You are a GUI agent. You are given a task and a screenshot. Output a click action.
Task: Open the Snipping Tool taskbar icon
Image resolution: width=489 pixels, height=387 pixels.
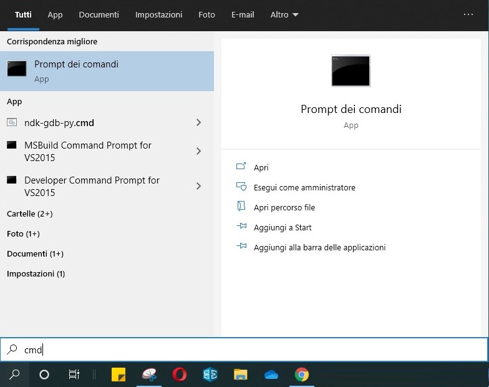coord(149,375)
